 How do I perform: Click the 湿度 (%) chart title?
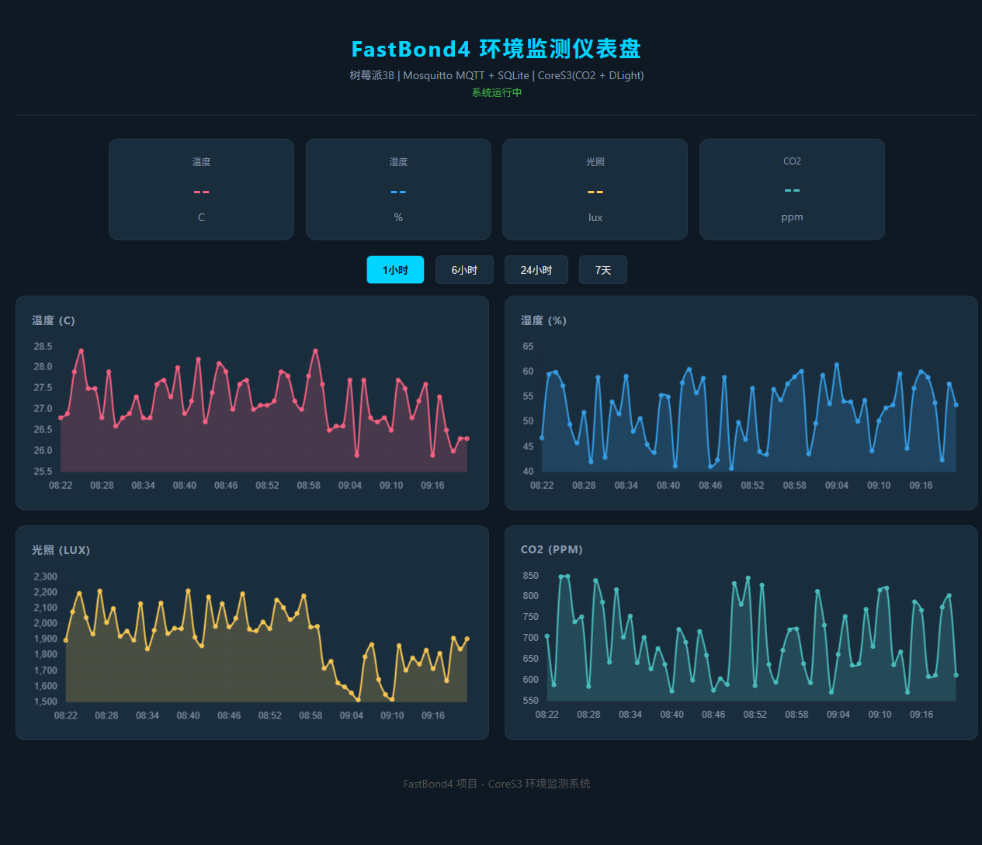pos(543,320)
